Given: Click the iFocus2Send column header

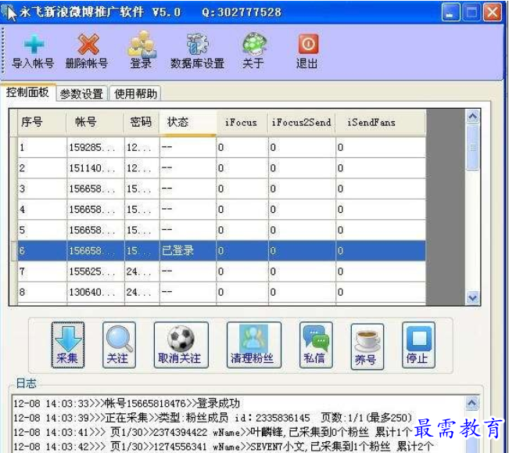Looking at the screenshot, I should point(302,122).
